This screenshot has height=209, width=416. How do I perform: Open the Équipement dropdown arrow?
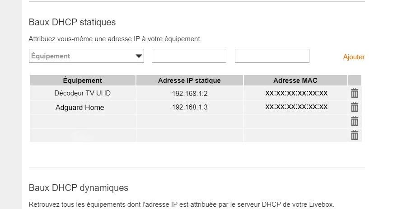pyautogui.click(x=138, y=57)
